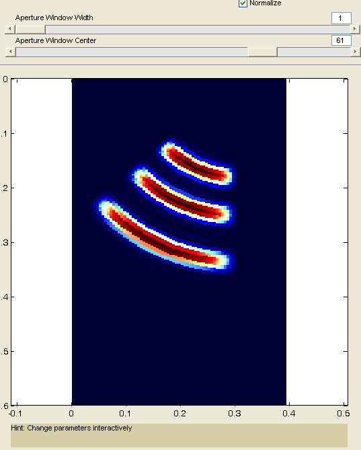Click the Aperture Window Width right arrow
Image resolution: width=361 pixels, height=450 pixels.
(x=355, y=29)
